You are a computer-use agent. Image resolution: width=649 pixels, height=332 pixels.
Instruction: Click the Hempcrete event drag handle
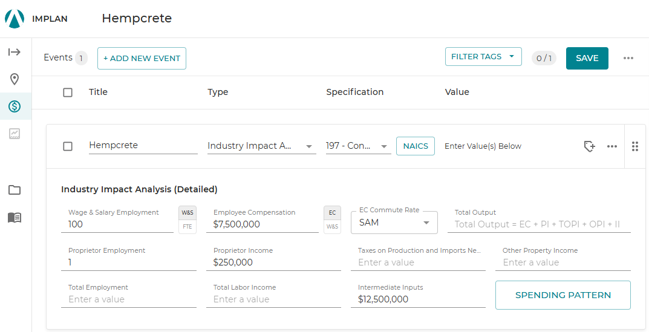[x=635, y=146]
